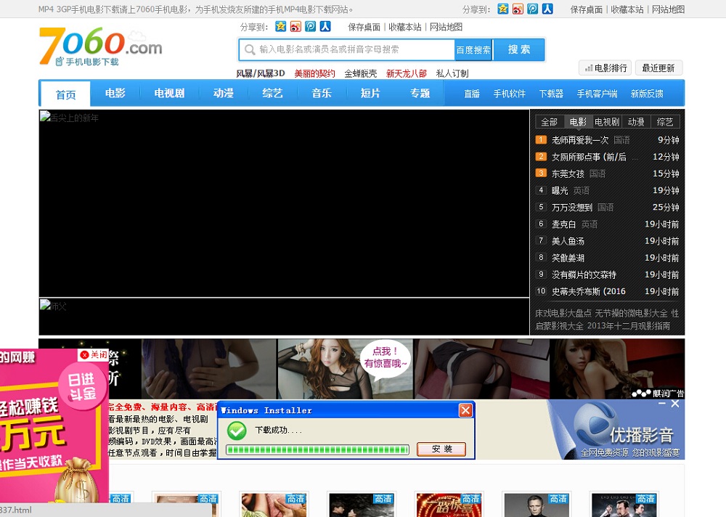Open the 电视剧 navigation tab
This screenshot has height=517, width=726.
169,93
